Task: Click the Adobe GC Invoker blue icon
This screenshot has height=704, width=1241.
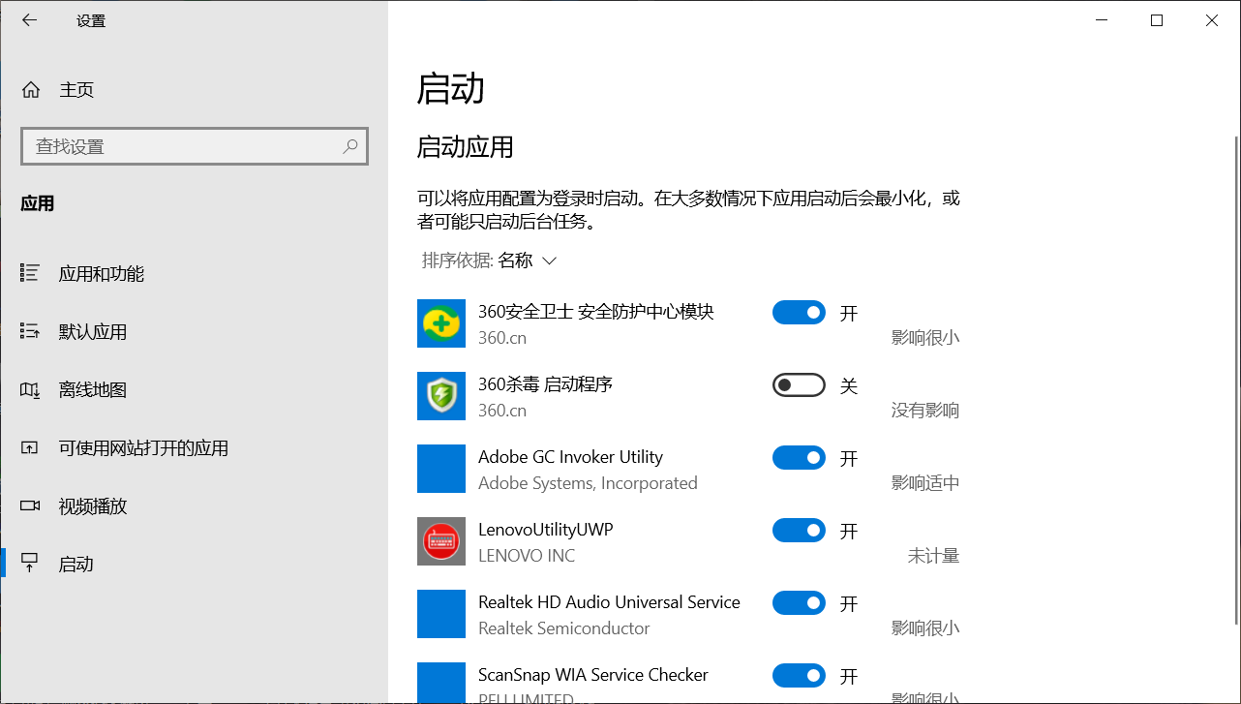Action: click(x=441, y=469)
